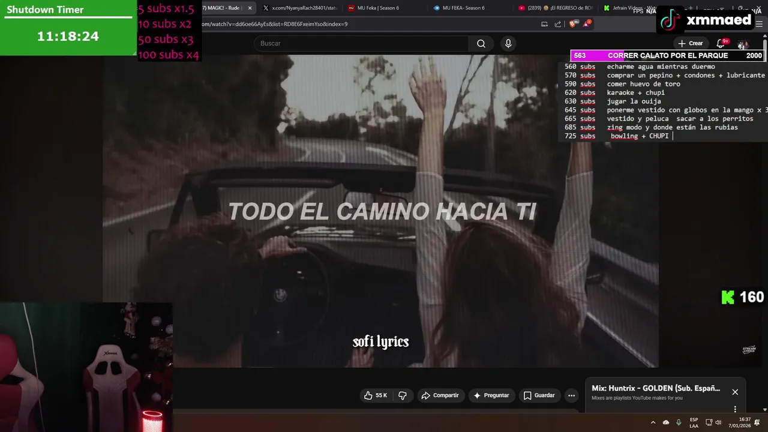Click the TikTok xmmaed overlay logo
The height and width of the screenshot is (432, 768).
tap(670, 20)
